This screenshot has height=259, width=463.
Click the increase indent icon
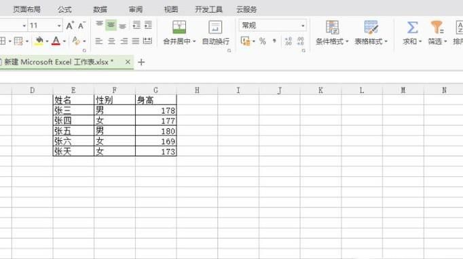click(148, 25)
